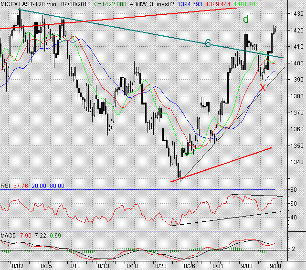Click the 8/05 date axis label
The width and height of the screenshot is (306, 270).
coord(46,266)
